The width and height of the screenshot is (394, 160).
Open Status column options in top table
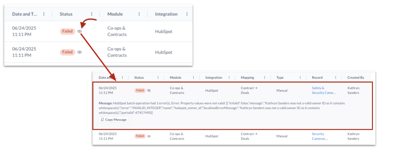coord(92,14)
